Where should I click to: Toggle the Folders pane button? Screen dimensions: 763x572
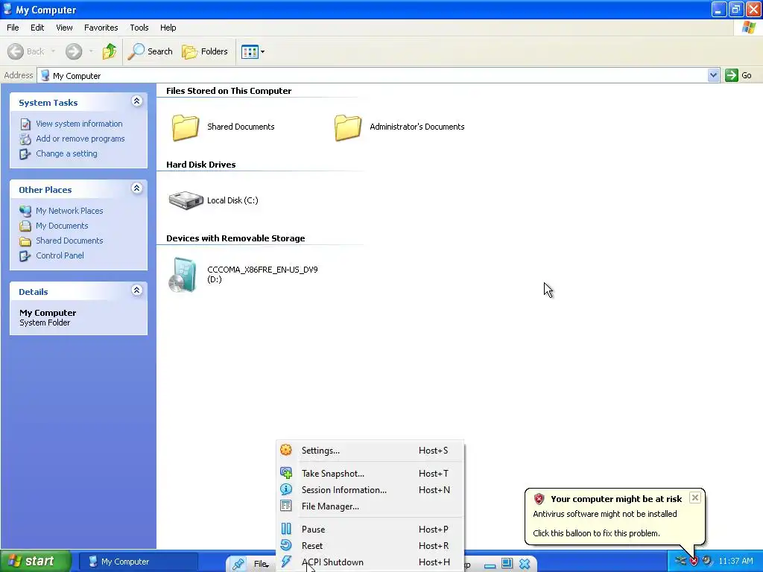click(204, 51)
